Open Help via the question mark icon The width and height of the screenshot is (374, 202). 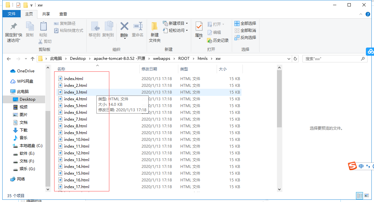coord(368,14)
